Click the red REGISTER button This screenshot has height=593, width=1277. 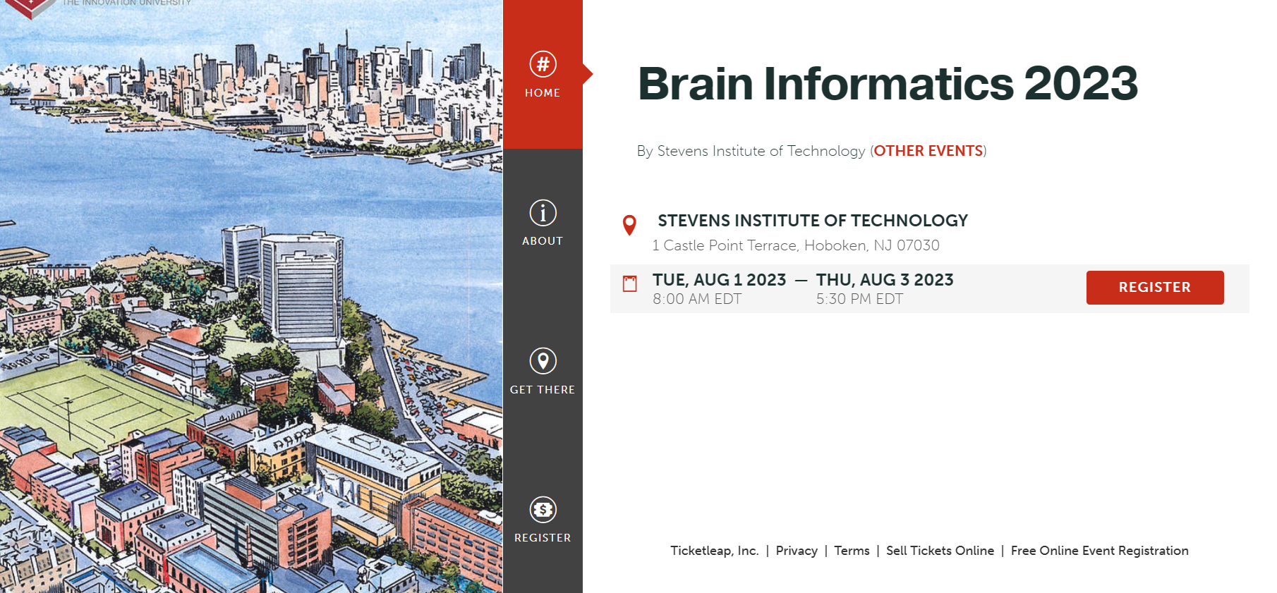click(x=1155, y=288)
